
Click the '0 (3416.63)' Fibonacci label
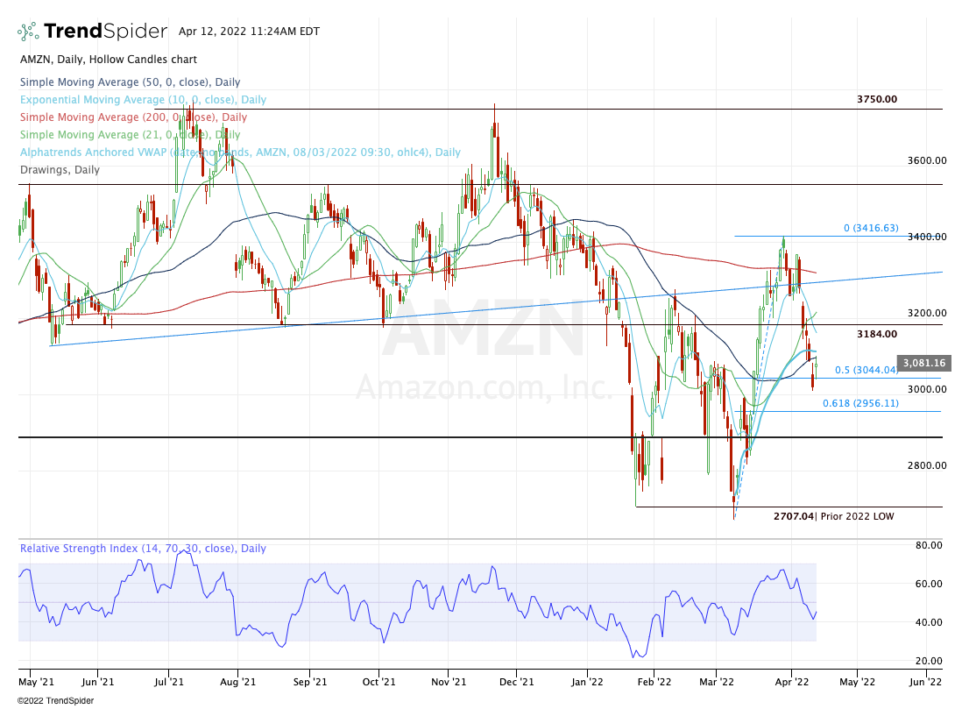tap(871, 228)
